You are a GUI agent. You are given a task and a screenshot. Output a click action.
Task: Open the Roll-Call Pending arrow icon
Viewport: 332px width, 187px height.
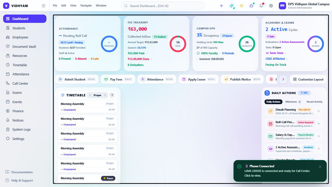[319, 124]
